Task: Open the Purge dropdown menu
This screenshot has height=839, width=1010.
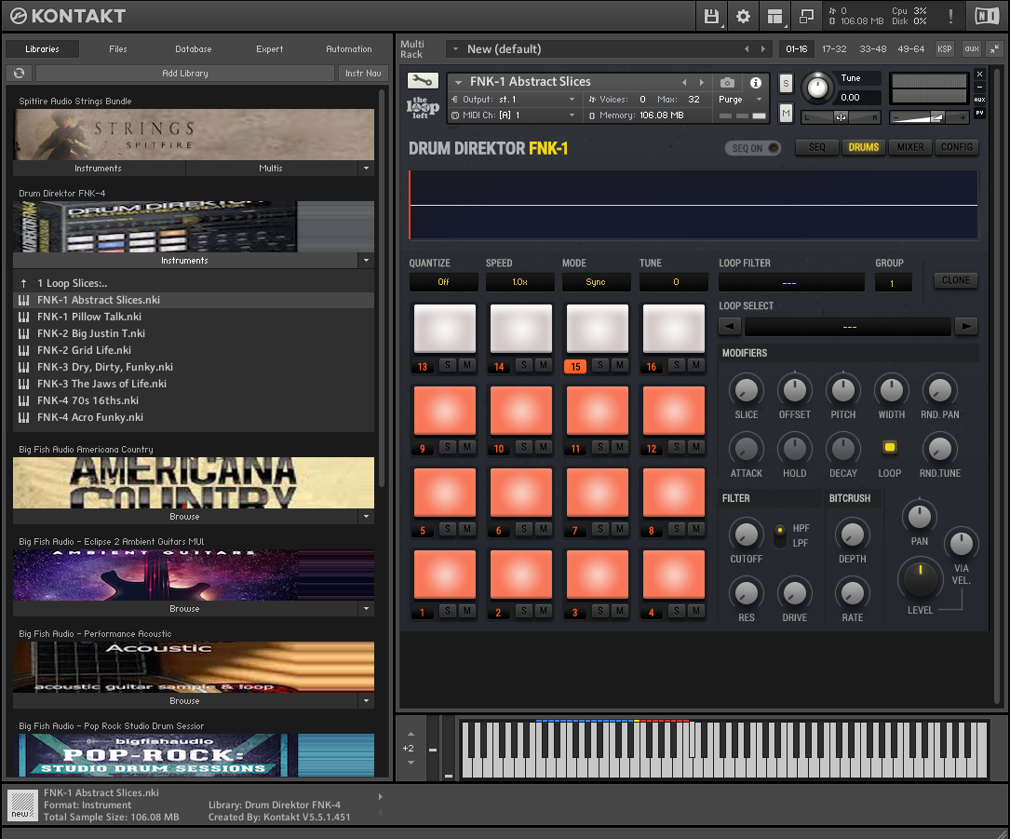Action: pos(740,100)
